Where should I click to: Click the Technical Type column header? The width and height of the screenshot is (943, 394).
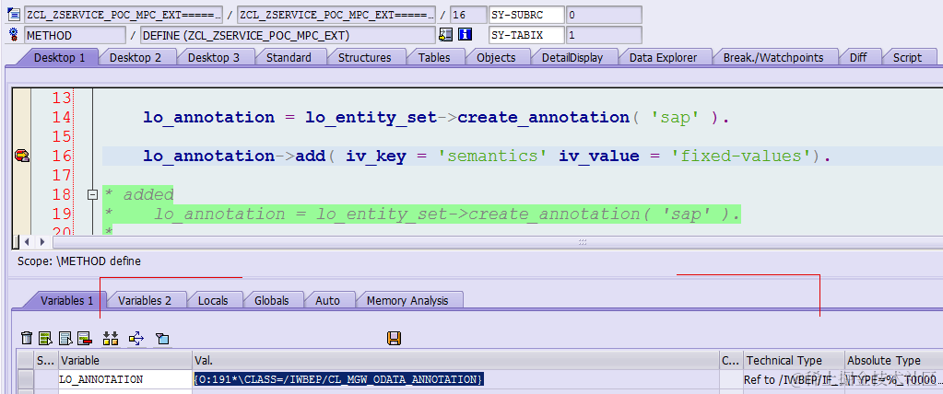(794, 360)
